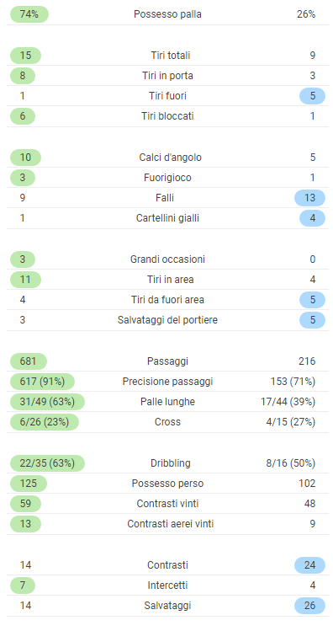This screenshot has height=631, width=333.
Task: Click the 15 Tiri totali badge
Action: click(x=25, y=56)
